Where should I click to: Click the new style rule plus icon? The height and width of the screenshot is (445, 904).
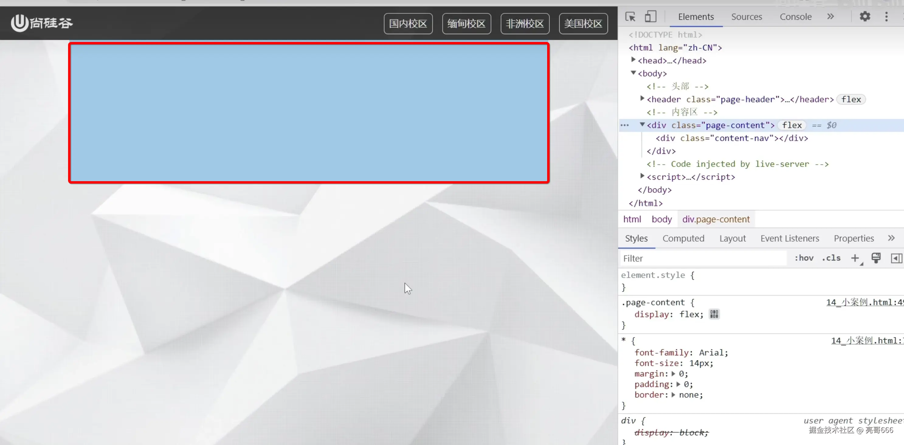(x=855, y=258)
